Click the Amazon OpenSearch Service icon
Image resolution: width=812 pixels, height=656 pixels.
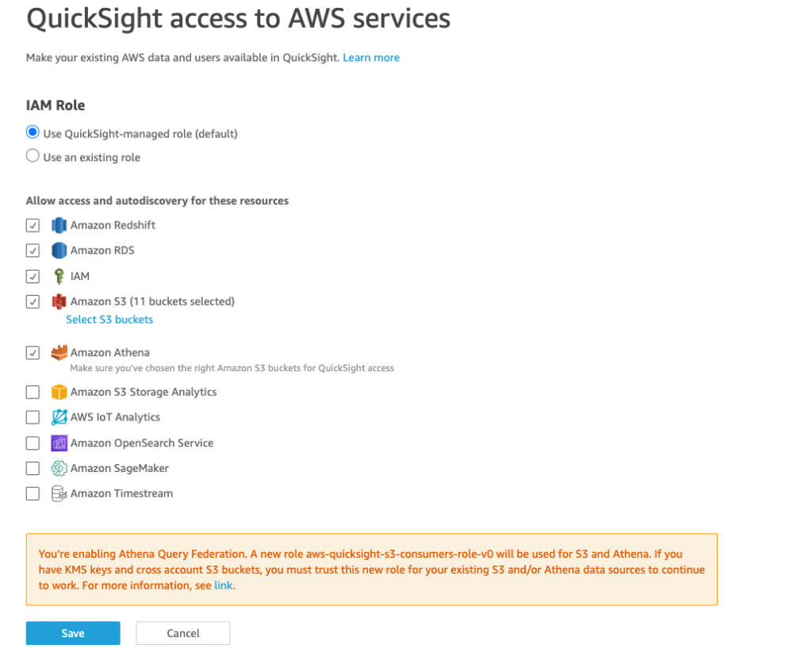pyautogui.click(x=58, y=443)
